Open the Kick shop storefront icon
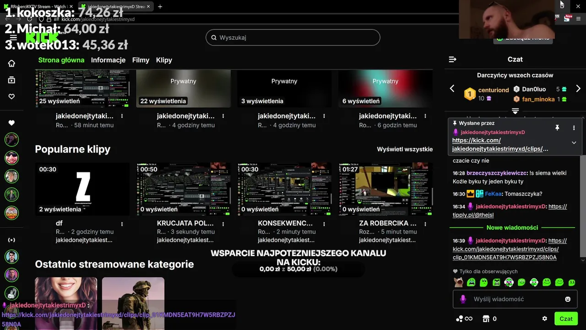 [486, 319]
